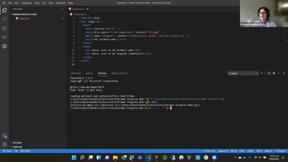Open the Accounts icon in activity bar
The width and height of the screenshot is (288, 162).
click(x=4, y=136)
